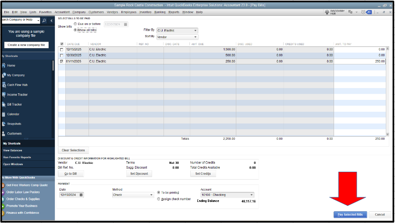Expand the dropdown arrow beside chat icon

pos(356,12)
